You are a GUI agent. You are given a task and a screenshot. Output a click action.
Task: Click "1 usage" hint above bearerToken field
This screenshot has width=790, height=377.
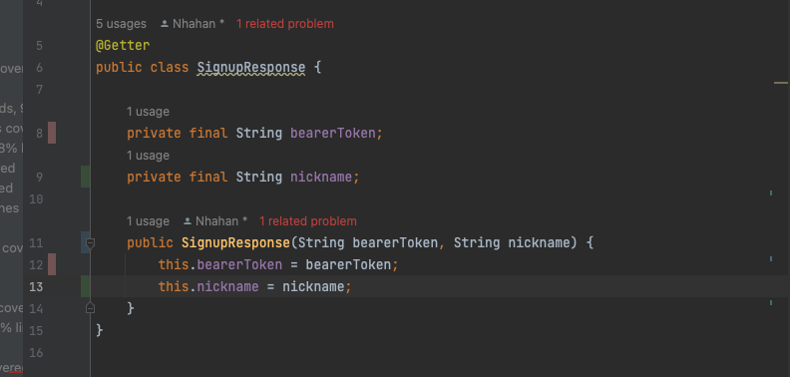pos(148,112)
